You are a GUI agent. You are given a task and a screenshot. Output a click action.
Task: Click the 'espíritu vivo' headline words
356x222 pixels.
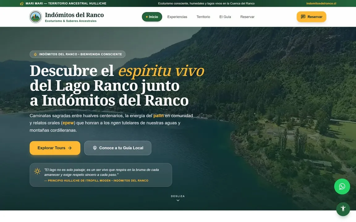coord(161,71)
